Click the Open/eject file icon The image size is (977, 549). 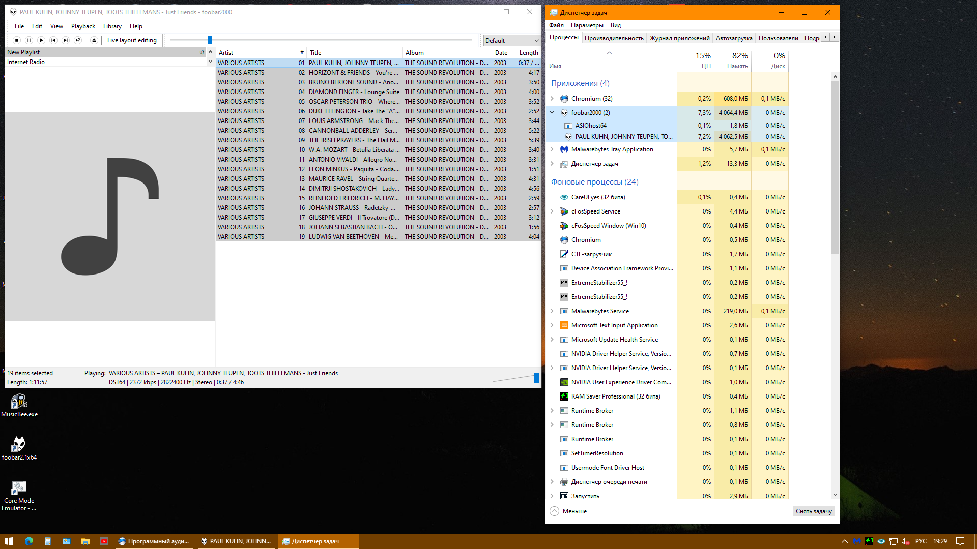[x=94, y=40]
